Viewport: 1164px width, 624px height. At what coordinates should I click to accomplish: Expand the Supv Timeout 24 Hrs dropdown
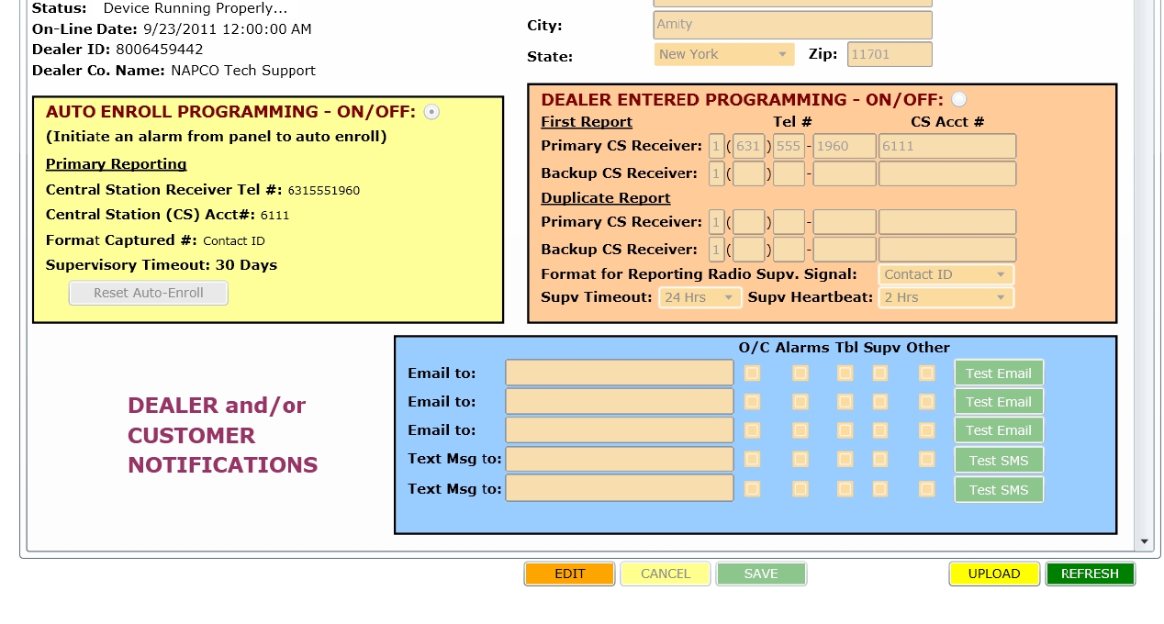tap(700, 297)
